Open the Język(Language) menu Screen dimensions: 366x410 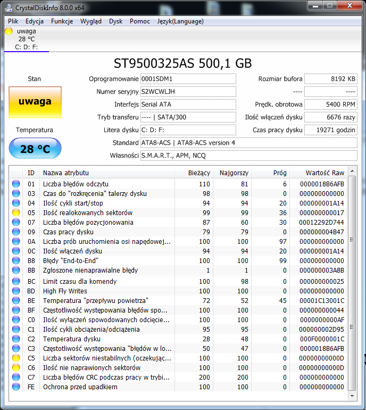tap(180, 21)
